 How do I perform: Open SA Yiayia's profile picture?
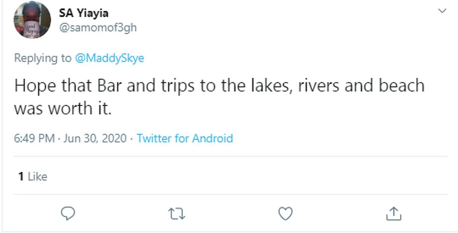tap(32, 20)
